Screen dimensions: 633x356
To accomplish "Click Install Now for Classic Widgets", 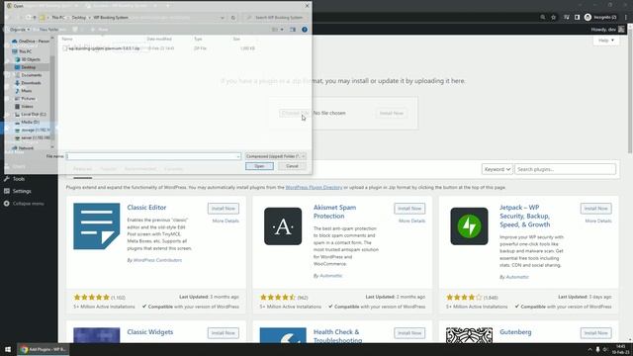I will point(224,333).
